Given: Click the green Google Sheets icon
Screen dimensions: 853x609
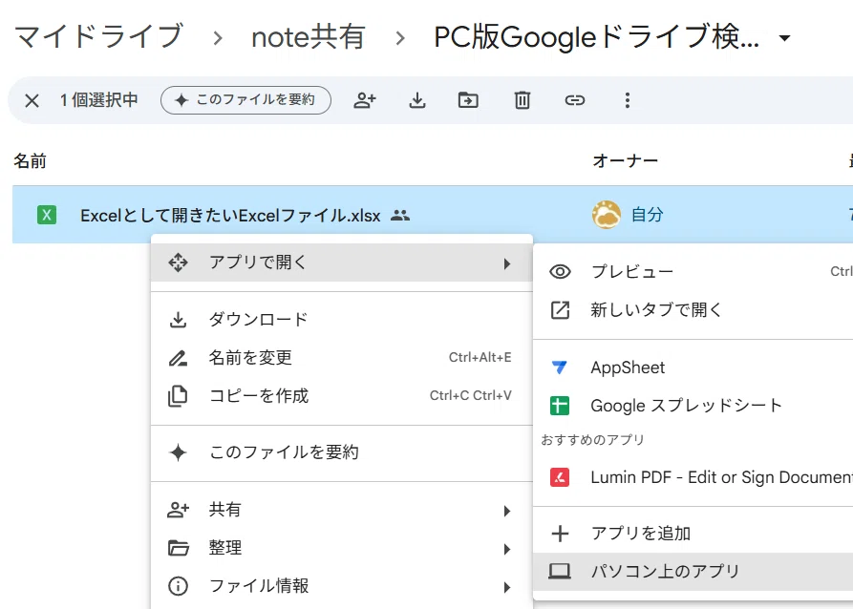Looking at the screenshot, I should coord(560,406).
